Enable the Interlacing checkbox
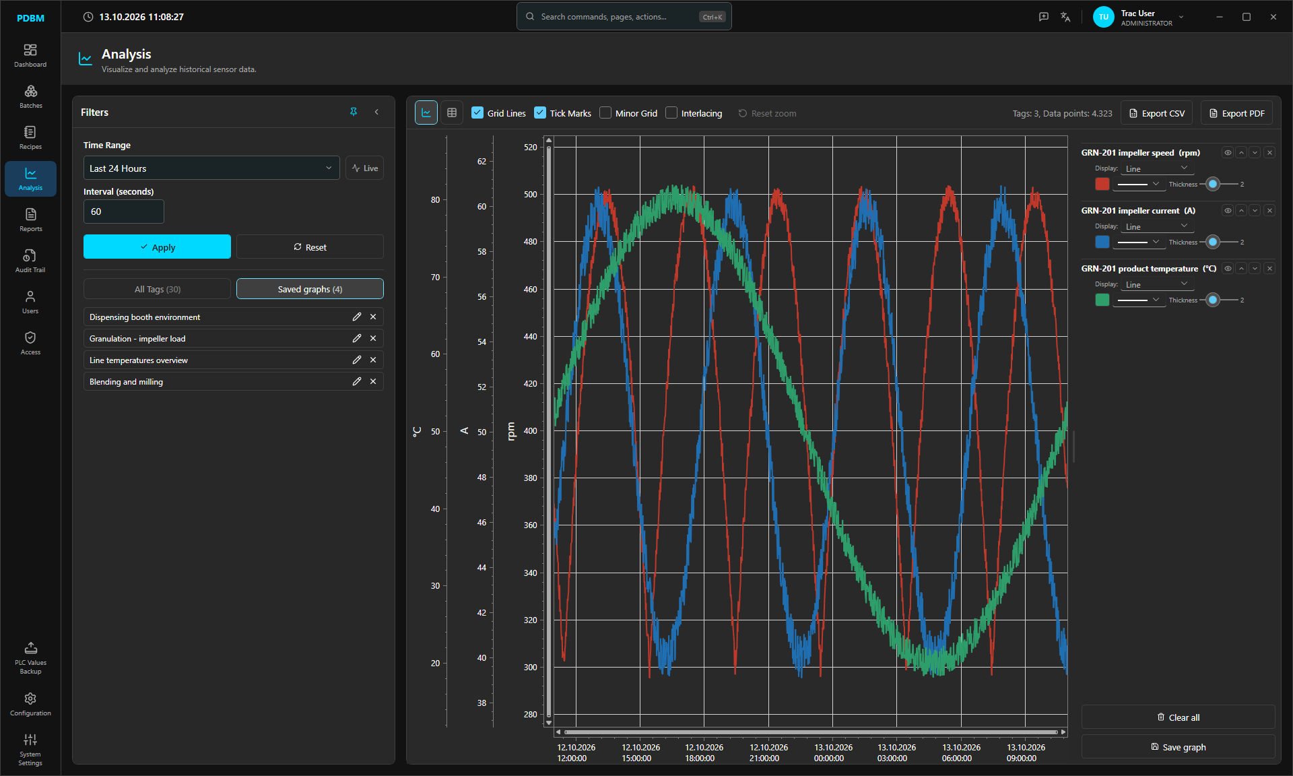Screen dimensions: 1293x776 [x=671, y=112]
